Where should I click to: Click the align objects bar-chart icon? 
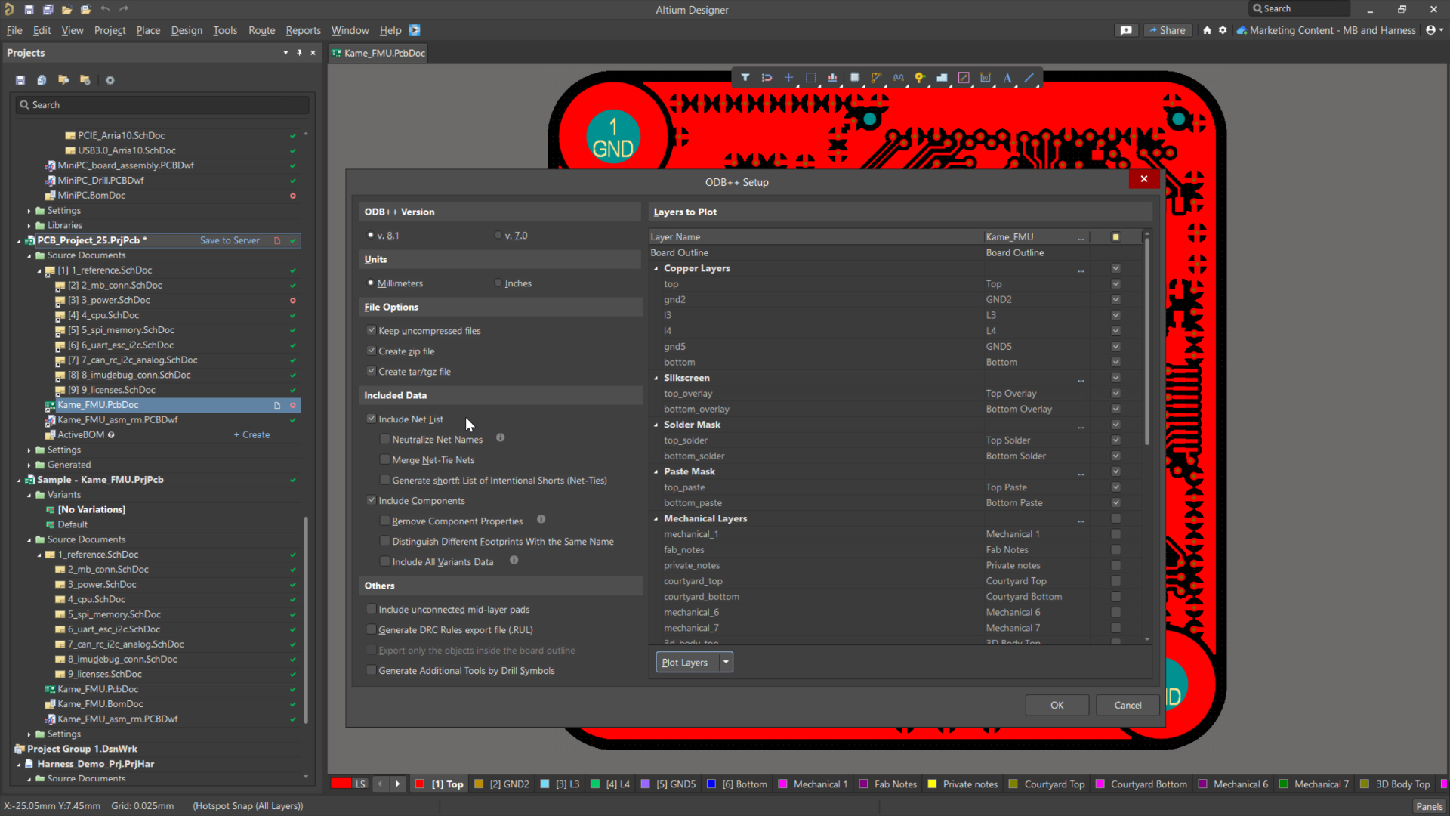click(x=832, y=78)
